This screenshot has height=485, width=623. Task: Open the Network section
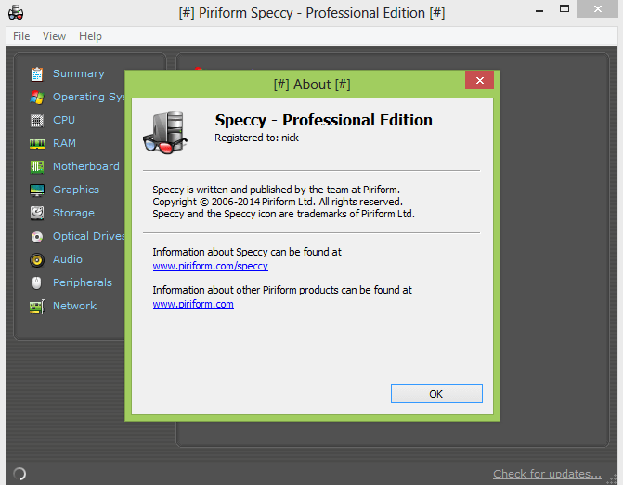tap(74, 306)
